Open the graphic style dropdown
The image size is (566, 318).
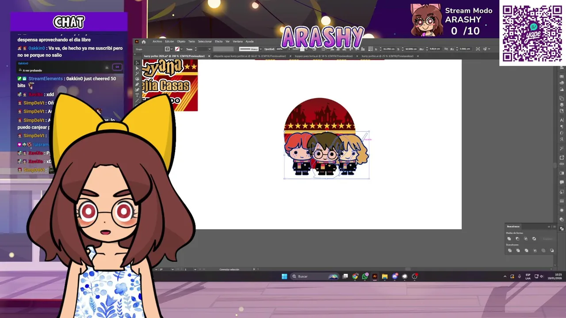pyautogui.click(x=306, y=49)
